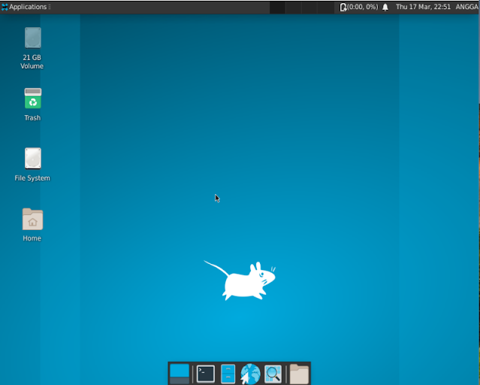Select the File System desktop icon
The image size is (480, 385).
pyautogui.click(x=32, y=165)
